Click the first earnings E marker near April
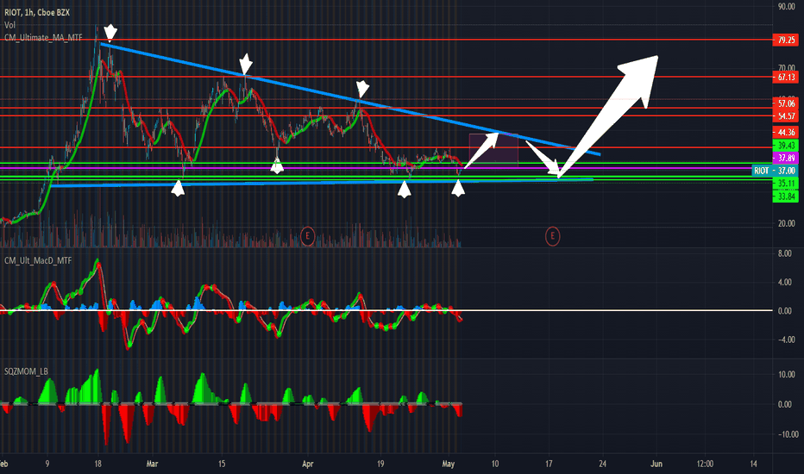This screenshot has height=474, width=804. (307, 236)
